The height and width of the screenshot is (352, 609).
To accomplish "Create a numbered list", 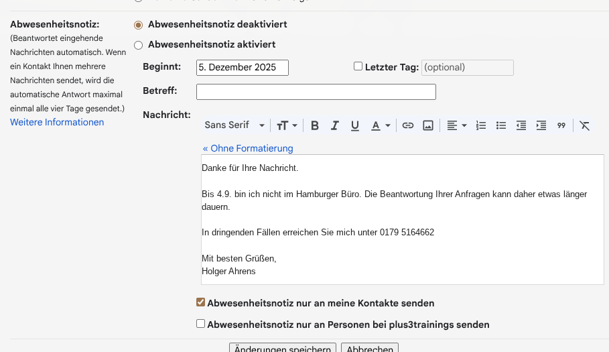I will click(480, 125).
